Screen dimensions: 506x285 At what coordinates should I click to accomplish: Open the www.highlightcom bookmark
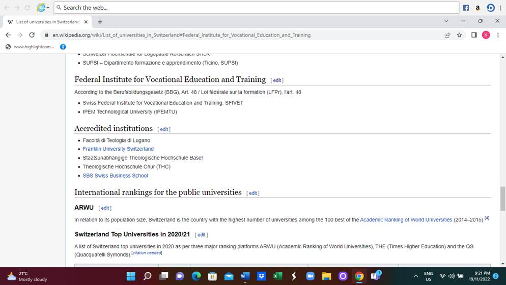click(30, 47)
